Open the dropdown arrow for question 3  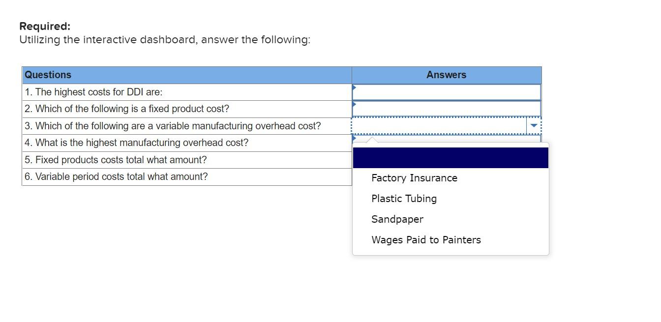534,125
